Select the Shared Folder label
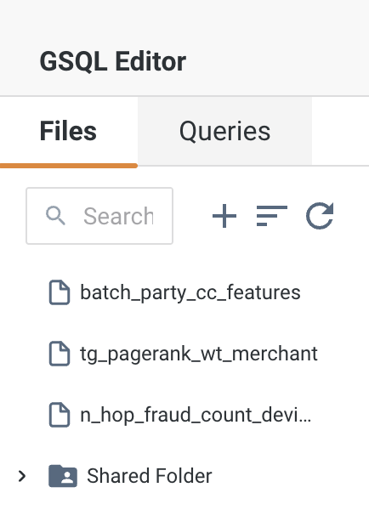Viewport: 369px width, 510px height. coord(150,476)
